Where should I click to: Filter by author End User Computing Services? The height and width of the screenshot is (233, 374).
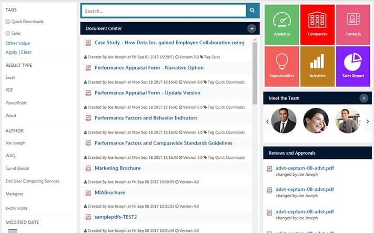click(32, 181)
